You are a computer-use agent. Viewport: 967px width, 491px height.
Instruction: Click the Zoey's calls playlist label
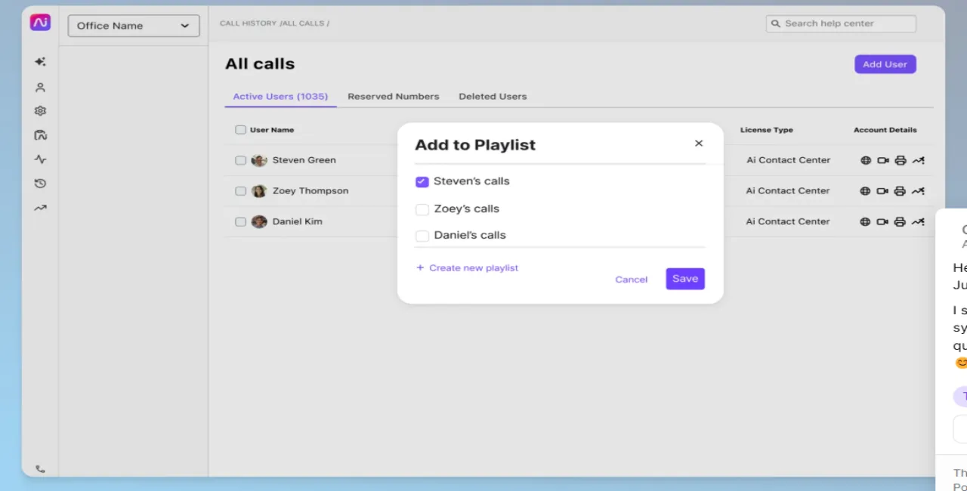(x=466, y=208)
